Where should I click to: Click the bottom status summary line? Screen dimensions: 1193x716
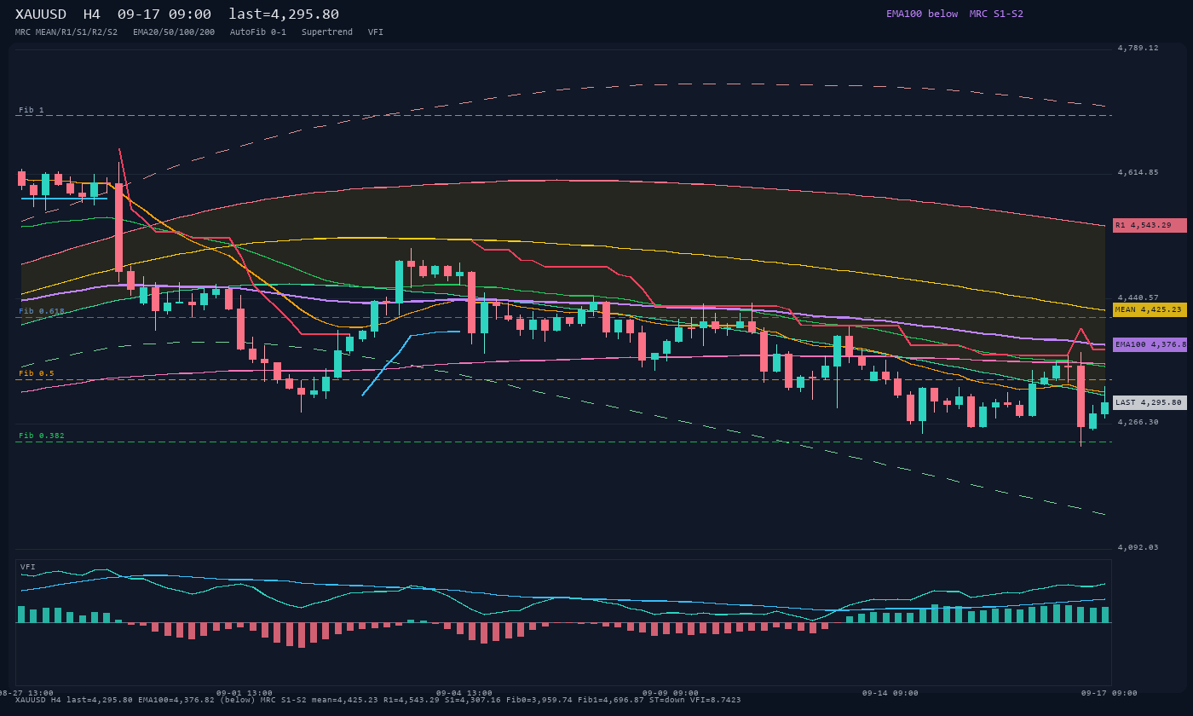pos(377,700)
